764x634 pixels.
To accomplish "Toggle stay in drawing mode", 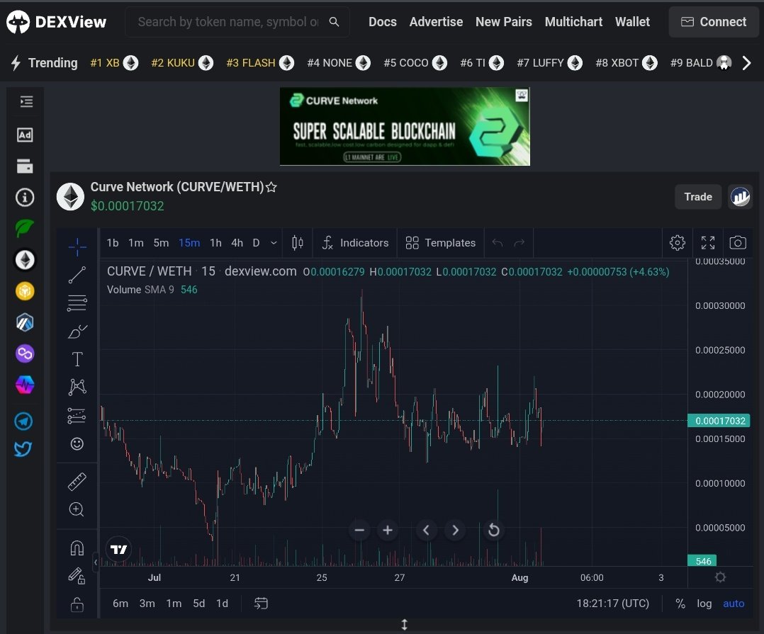I will (77, 576).
